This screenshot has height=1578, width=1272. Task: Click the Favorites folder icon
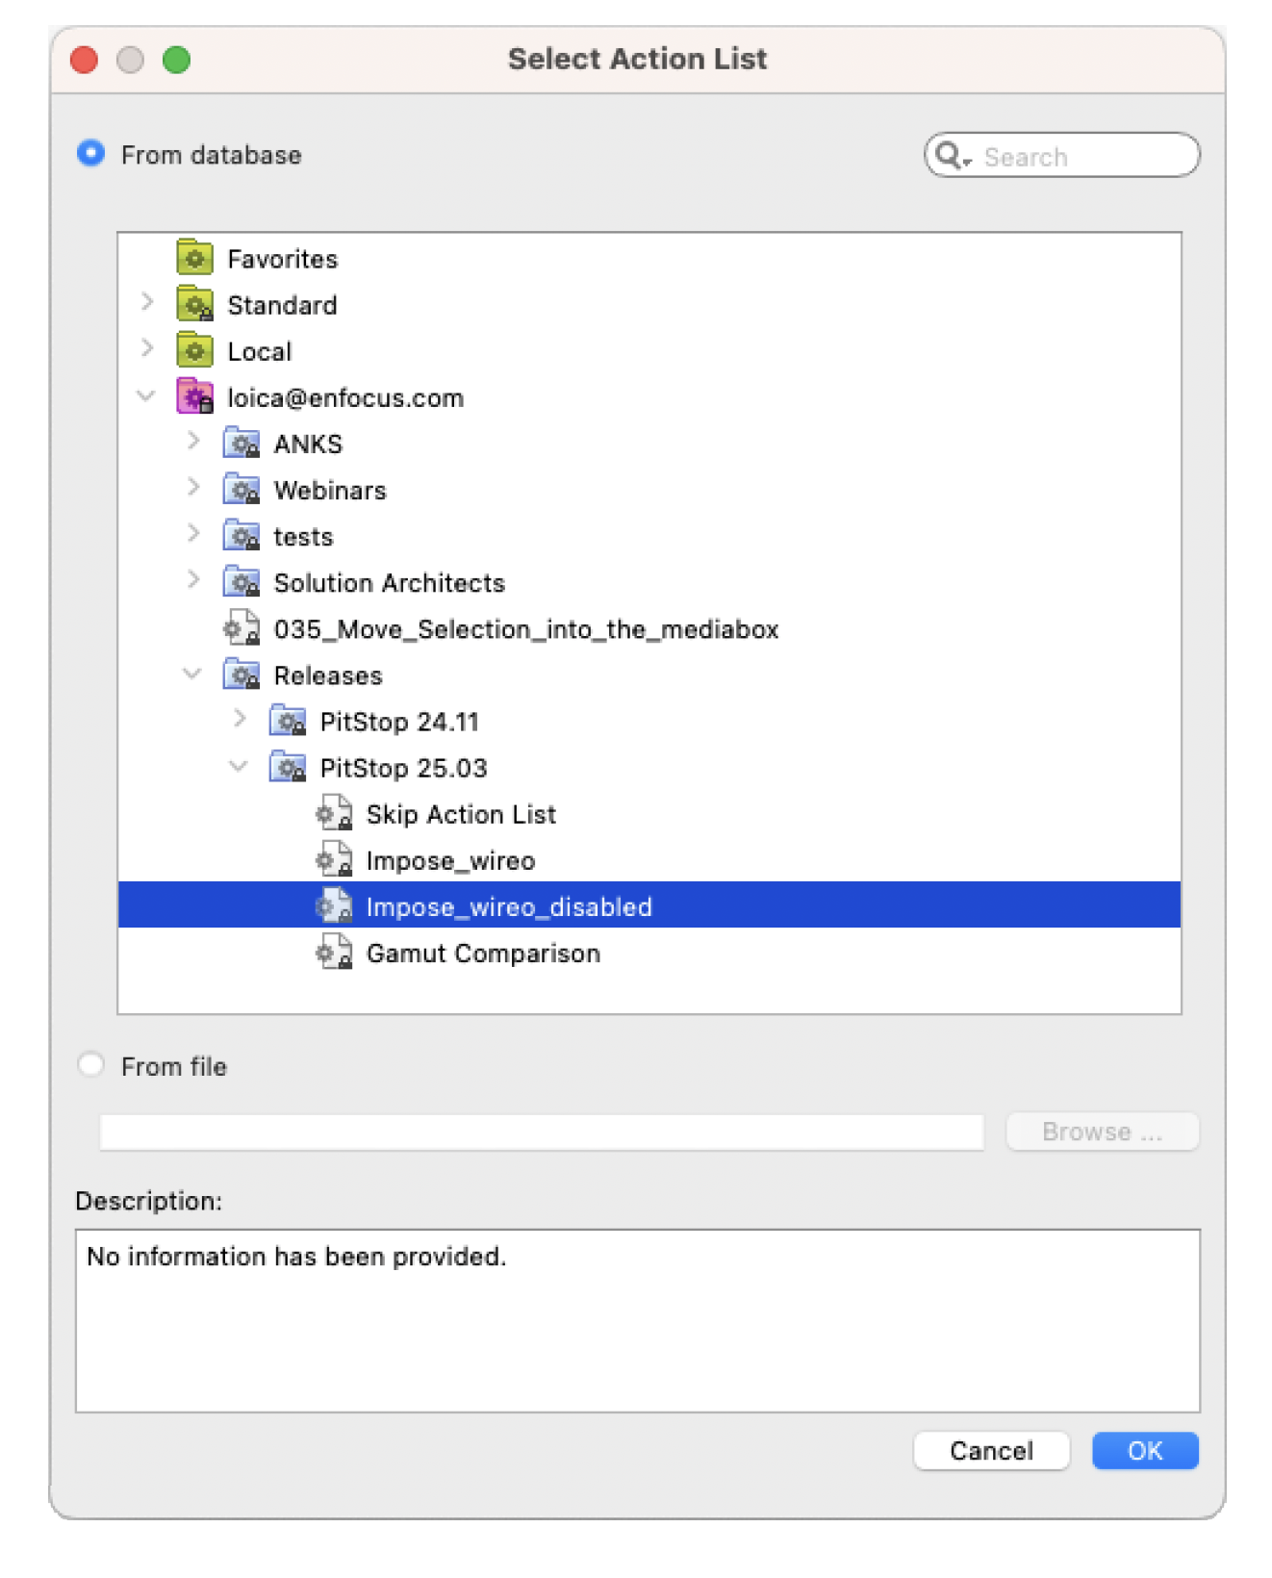click(194, 258)
